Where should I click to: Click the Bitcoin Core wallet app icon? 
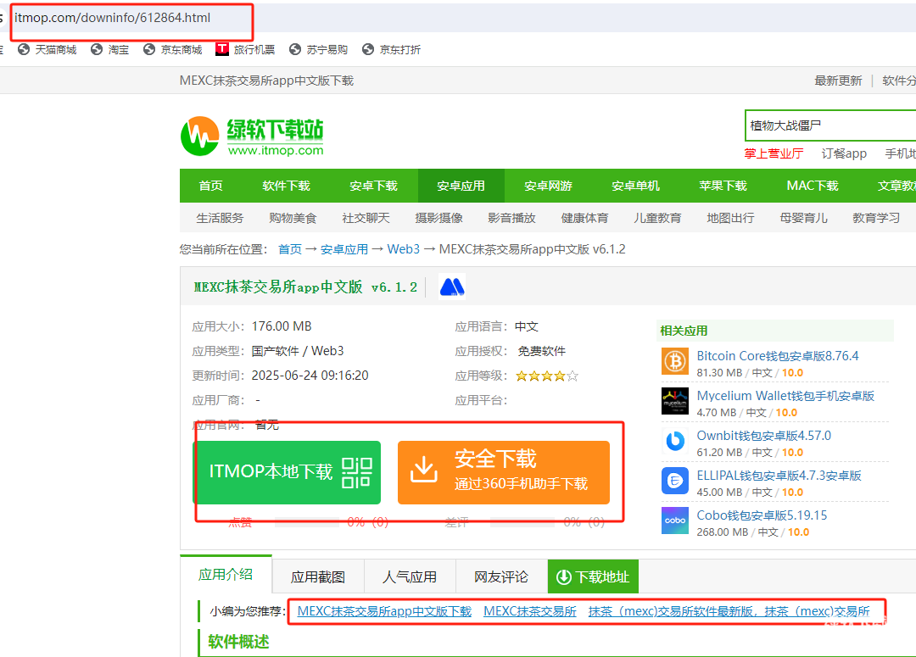pyautogui.click(x=675, y=362)
